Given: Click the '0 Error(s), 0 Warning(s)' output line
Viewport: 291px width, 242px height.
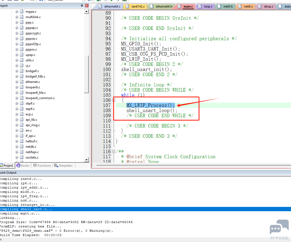Looking at the screenshot, I should tap(56, 231).
